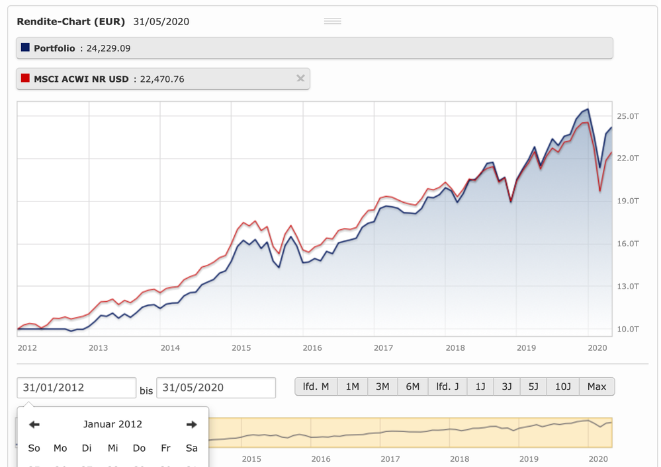Click the range navigator timeline strip
Screen dimensions: 661x467
click(410, 433)
